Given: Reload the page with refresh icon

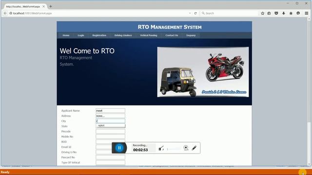Looking at the screenshot, I should click(x=195, y=13).
